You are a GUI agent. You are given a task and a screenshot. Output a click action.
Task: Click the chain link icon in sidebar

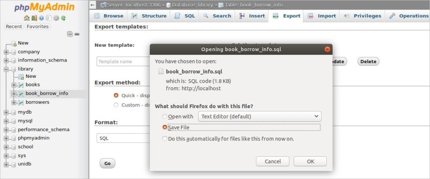click(x=77, y=34)
